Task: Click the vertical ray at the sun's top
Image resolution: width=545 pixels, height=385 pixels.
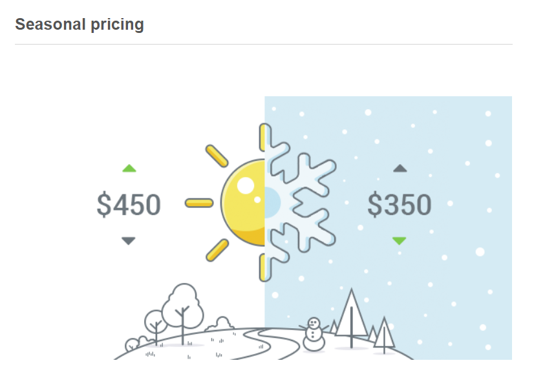Action: pyautogui.click(x=264, y=138)
